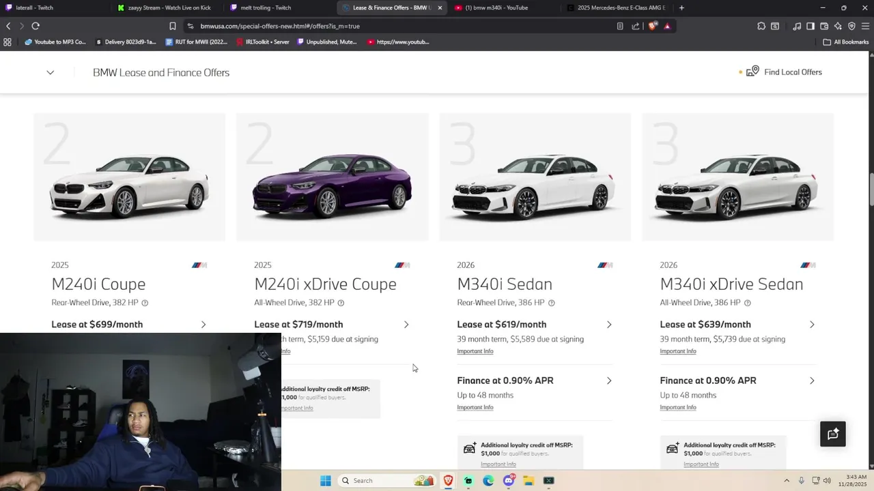Viewport: 874px width, 491px height.
Task: Open the Leo AI sparkle icon
Action: pyautogui.click(x=838, y=26)
